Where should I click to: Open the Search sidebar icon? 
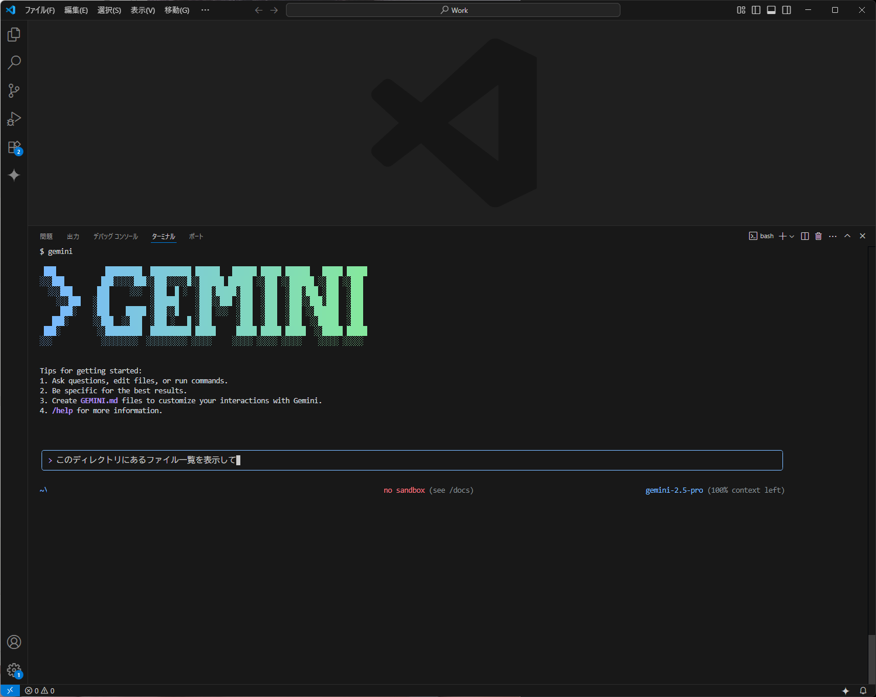[13, 62]
